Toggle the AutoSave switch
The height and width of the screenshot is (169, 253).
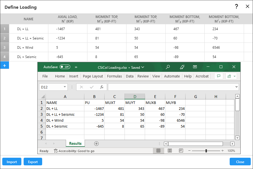click(x=65, y=67)
